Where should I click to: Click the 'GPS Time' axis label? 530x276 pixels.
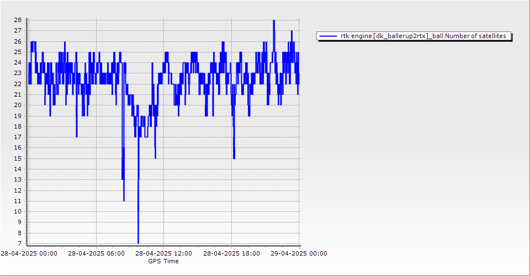coord(163,261)
